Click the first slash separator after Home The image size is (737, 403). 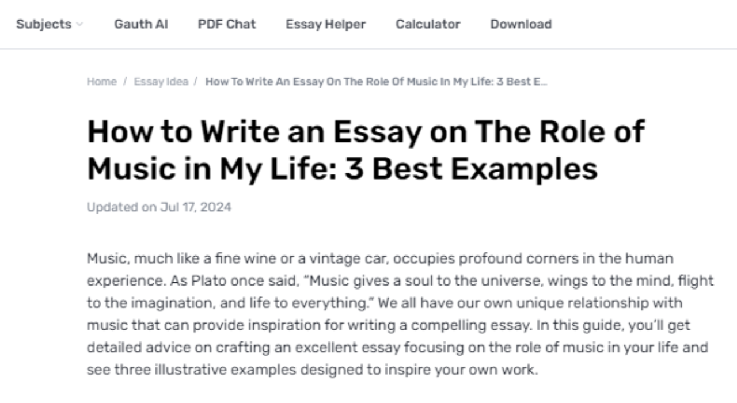125,81
